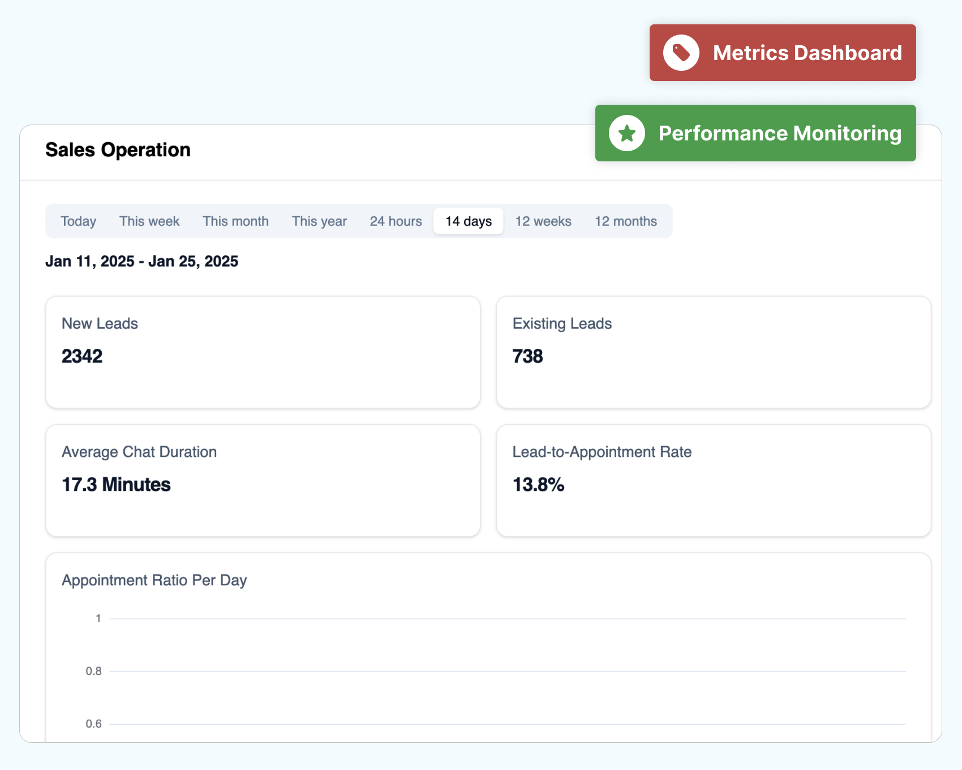Viewport: 962px width, 770px height.
Task: Click the New Leads value 2342
Action: coord(82,356)
